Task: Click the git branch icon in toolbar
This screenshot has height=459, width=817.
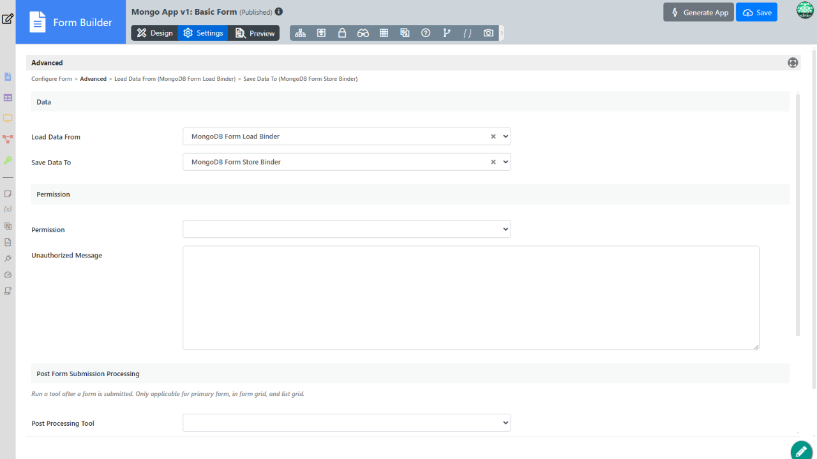Action: (447, 33)
